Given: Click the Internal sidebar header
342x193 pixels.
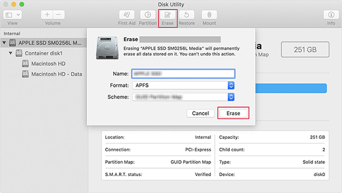Looking at the screenshot, I should 12,34.
